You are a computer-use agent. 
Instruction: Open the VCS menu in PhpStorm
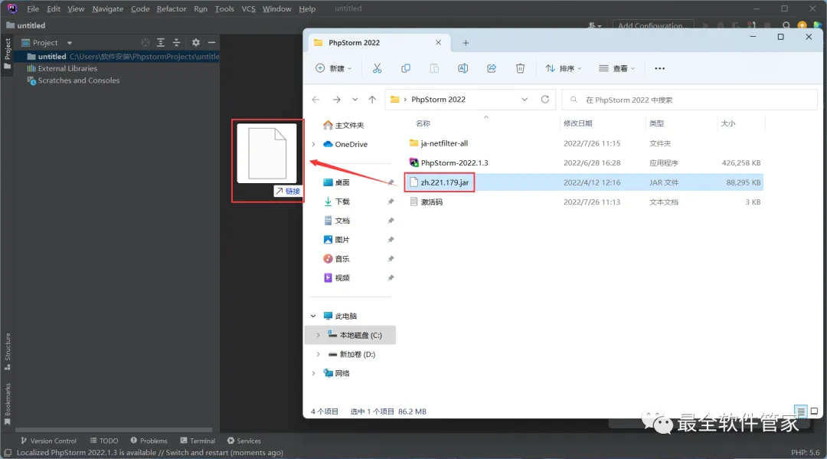248,8
